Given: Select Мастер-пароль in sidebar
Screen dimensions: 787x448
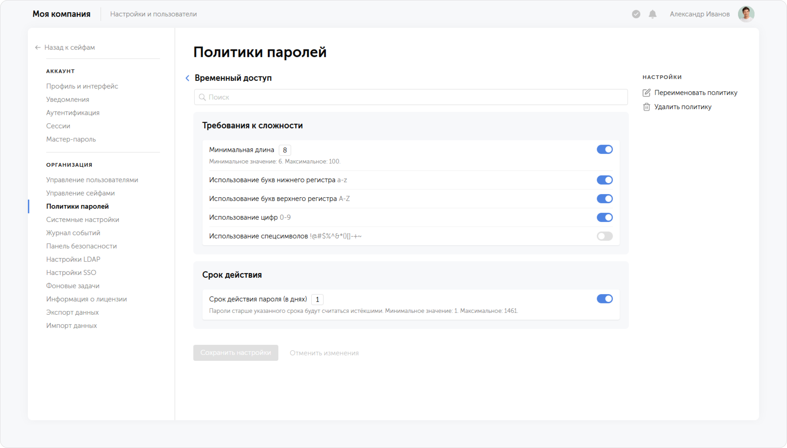Looking at the screenshot, I should click(x=71, y=139).
